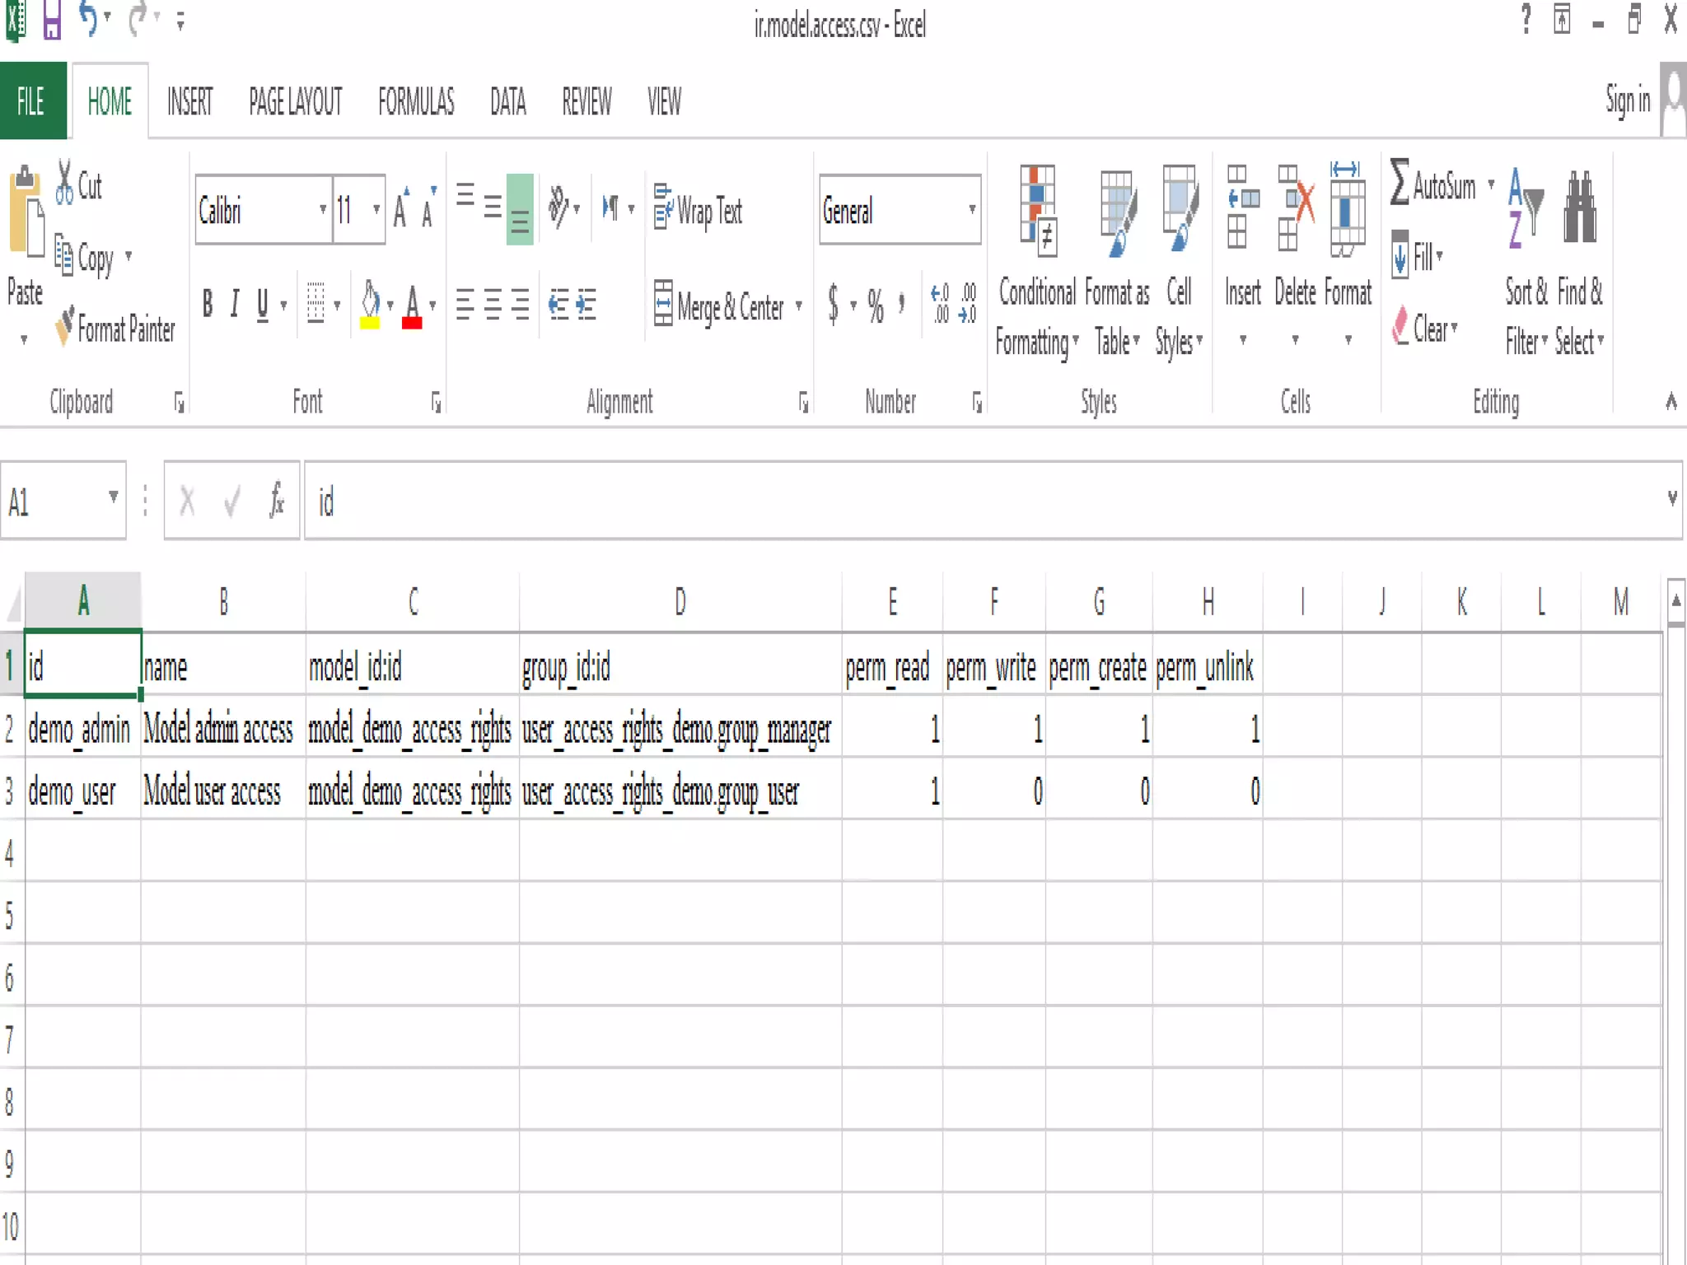
Task: Click the Cut scissors icon
Action: tap(64, 183)
